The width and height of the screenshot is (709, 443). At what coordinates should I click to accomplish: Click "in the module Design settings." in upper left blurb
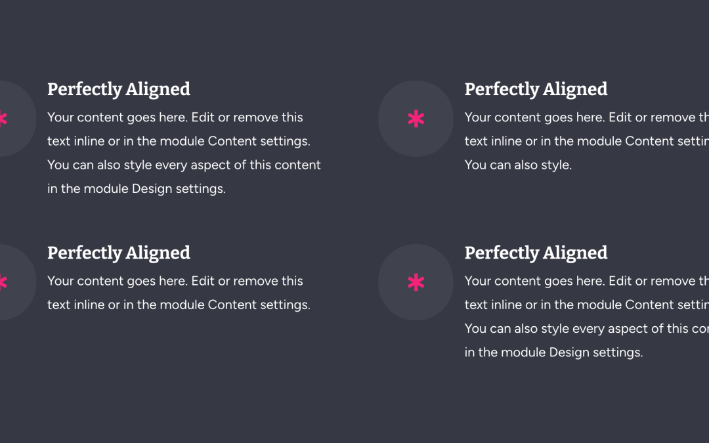137,188
